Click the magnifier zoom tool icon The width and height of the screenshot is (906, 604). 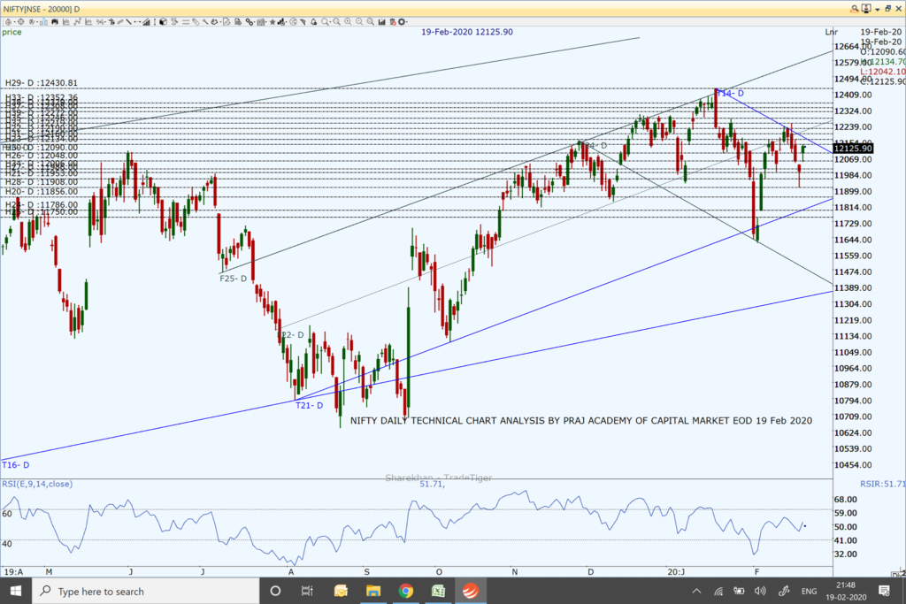point(325,22)
